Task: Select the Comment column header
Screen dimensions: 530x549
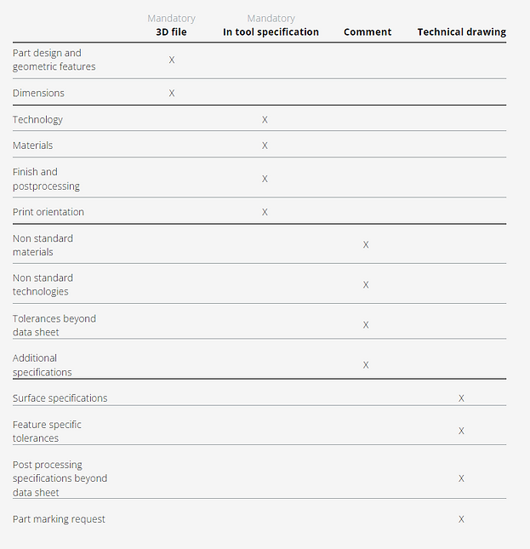Action: coord(368,32)
